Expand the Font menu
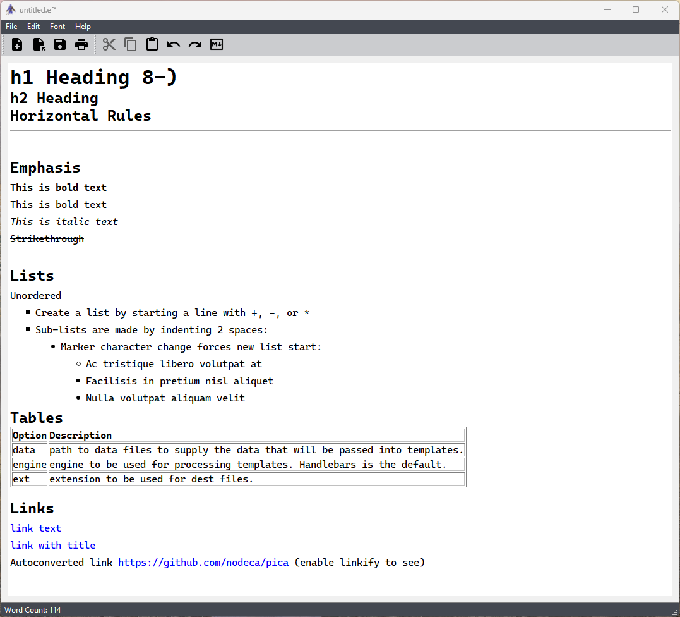Viewport: 680px width, 617px height. [57, 27]
